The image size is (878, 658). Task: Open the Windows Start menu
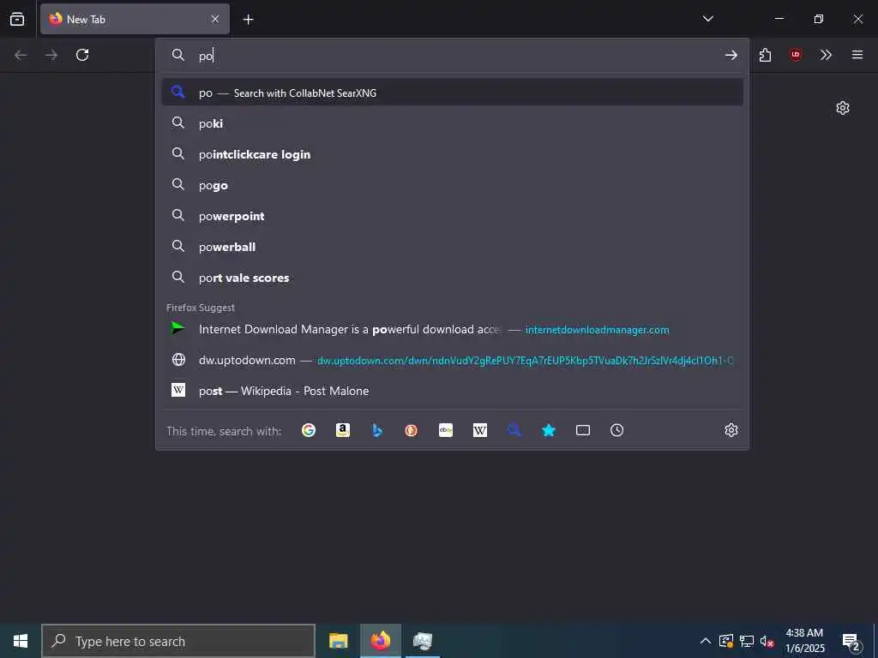(21, 641)
